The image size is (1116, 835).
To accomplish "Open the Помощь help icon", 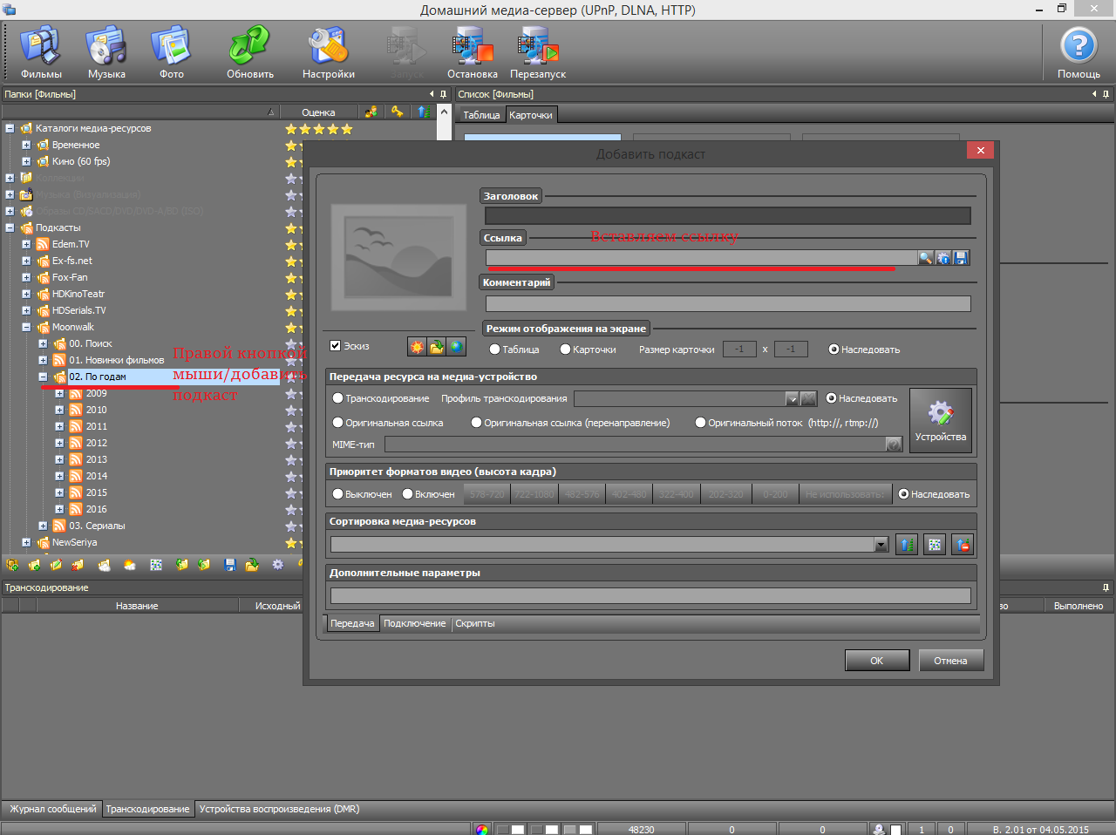I will click(1079, 52).
